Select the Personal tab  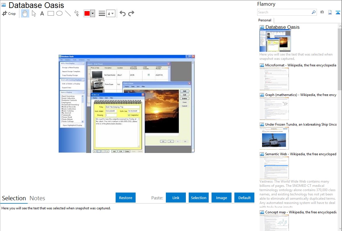point(265,20)
